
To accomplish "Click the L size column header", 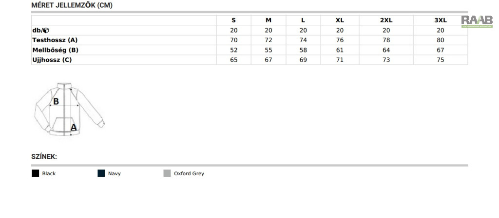I will click(x=303, y=20).
